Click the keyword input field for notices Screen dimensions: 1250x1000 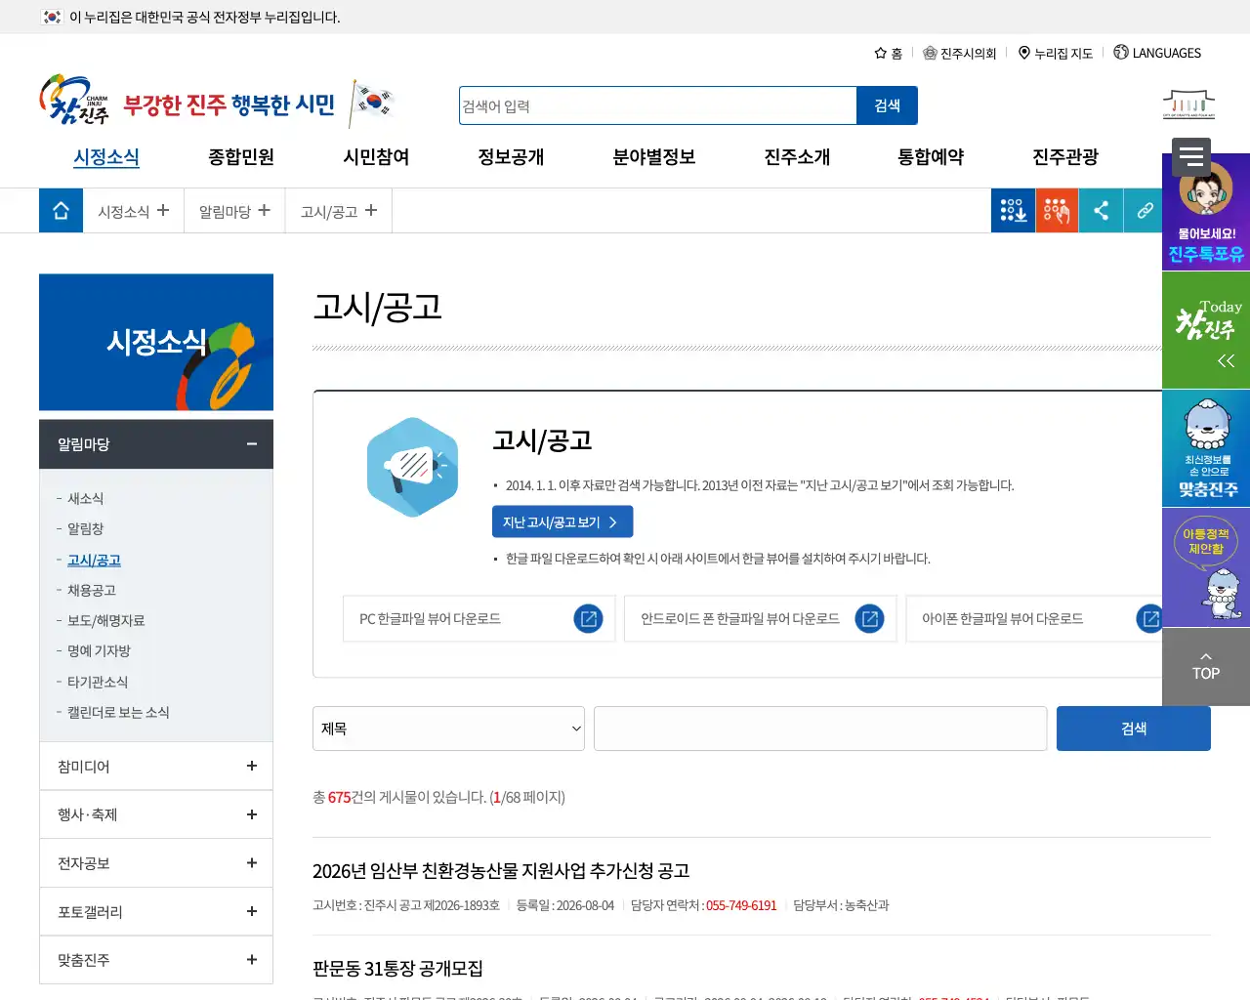tap(820, 729)
